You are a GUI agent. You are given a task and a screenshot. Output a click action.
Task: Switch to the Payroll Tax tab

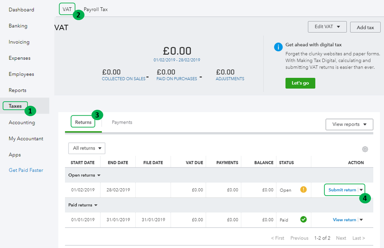pyautogui.click(x=96, y=9)
